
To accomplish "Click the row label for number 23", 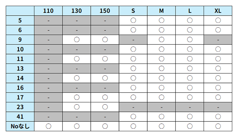I will coord(20,107).
